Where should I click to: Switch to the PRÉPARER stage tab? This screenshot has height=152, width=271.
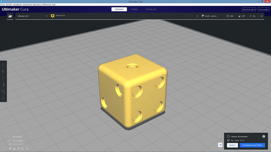point(119,9)
